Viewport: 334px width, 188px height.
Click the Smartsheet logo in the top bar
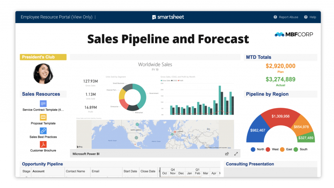pos(168,17)
